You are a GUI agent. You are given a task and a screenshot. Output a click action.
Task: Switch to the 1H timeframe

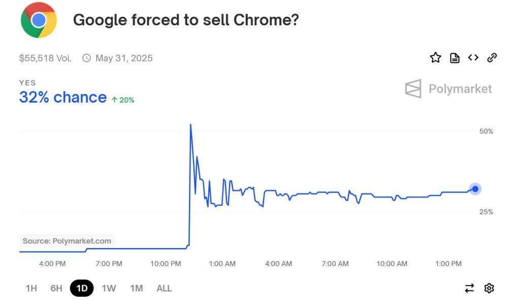[31, 288]
